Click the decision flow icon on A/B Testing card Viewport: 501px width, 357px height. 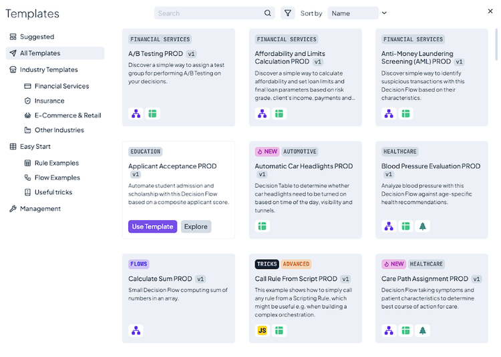click(x=136, y=114)
